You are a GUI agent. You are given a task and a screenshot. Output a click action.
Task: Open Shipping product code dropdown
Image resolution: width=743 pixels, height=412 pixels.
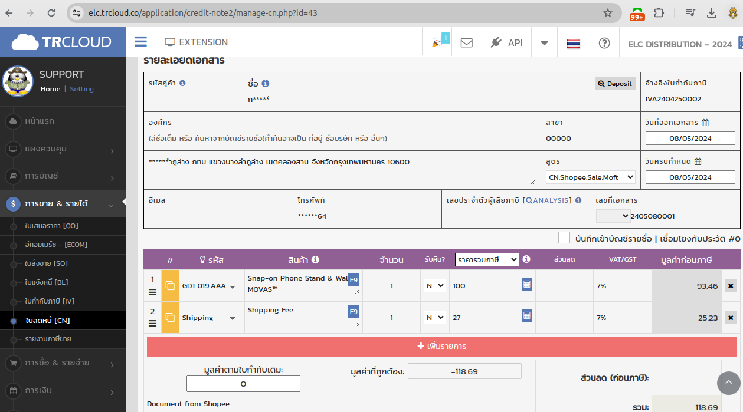(233, 318)
